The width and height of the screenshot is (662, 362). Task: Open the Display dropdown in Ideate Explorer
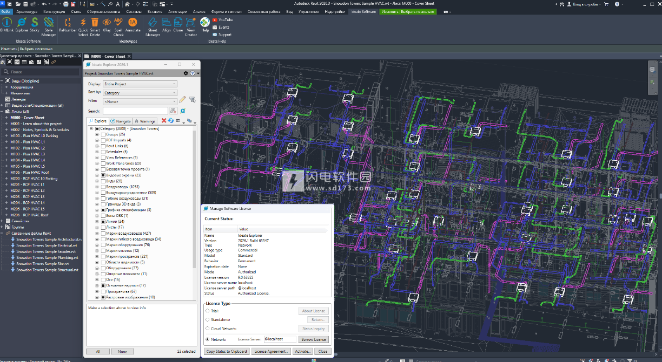tap(140, 84)
